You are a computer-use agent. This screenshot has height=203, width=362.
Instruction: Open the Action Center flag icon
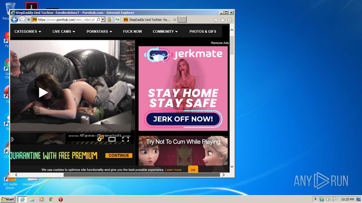pyautogui.click(x=335, y=199)
